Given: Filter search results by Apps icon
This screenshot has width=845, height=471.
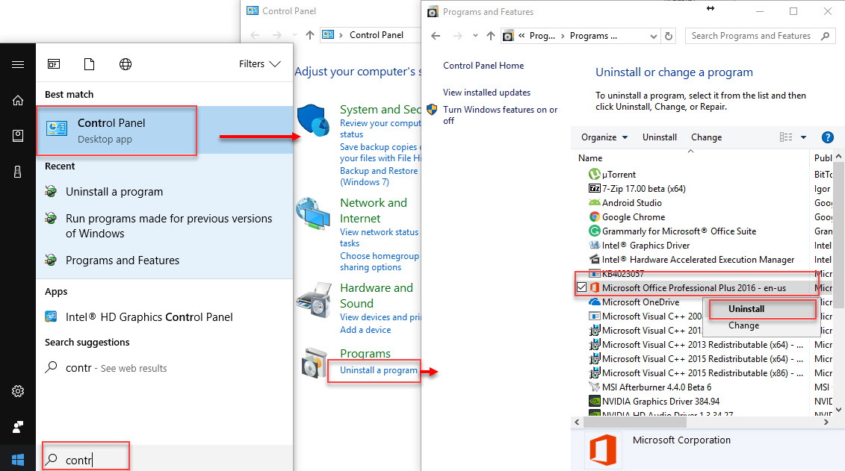Looking at the screenshot, I should pyautogui.click(x=54, y=65).
